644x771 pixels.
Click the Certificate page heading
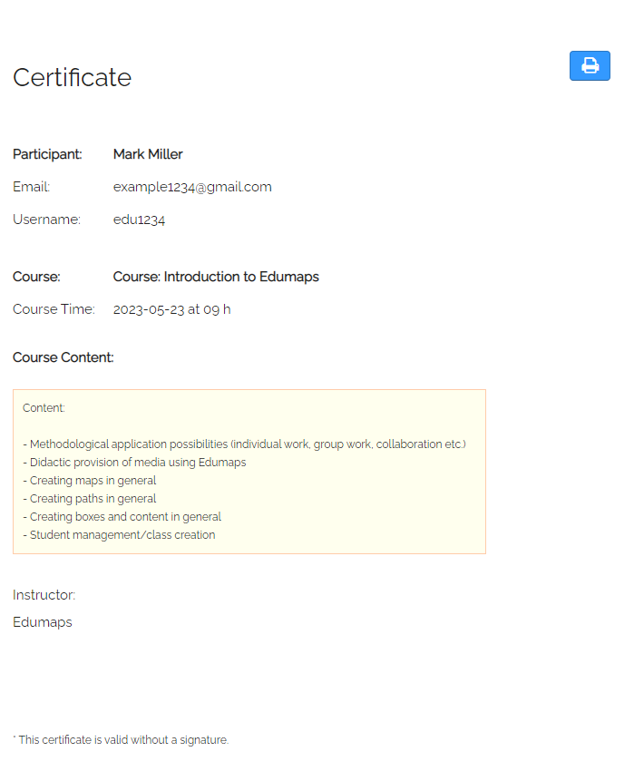click(x=73, y=78)
